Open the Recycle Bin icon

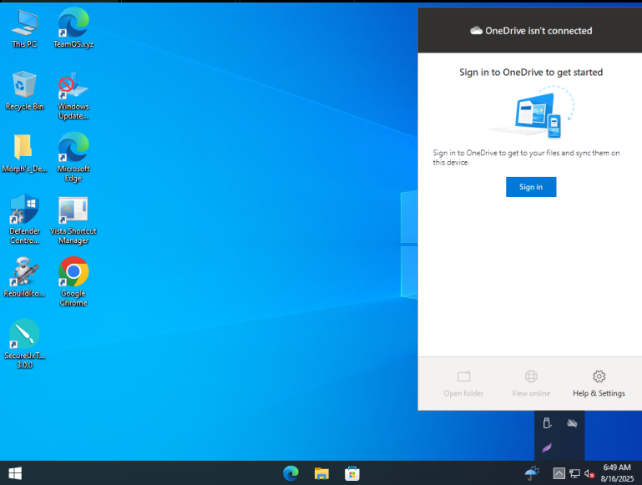[24, 91]
